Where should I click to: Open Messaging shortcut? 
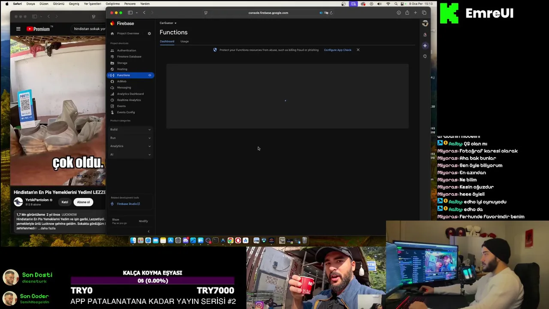tap(124, 88)
